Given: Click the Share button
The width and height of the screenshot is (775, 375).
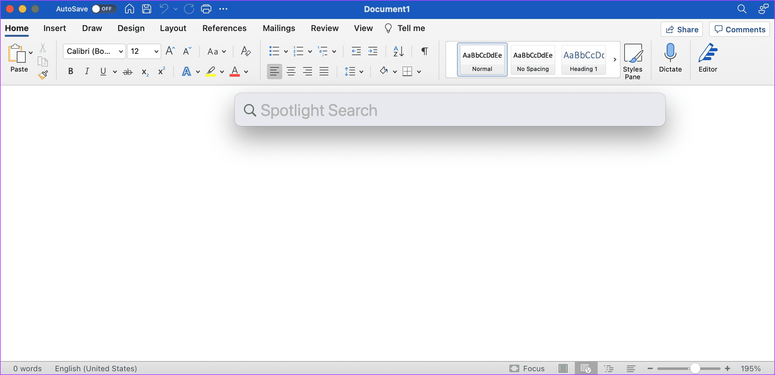Looking at the screenshot, I should pos(682,29).
